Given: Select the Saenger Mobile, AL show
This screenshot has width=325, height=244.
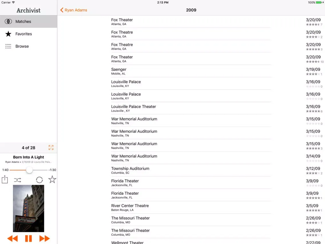Looking at the screenshot, I should (191, 71).
